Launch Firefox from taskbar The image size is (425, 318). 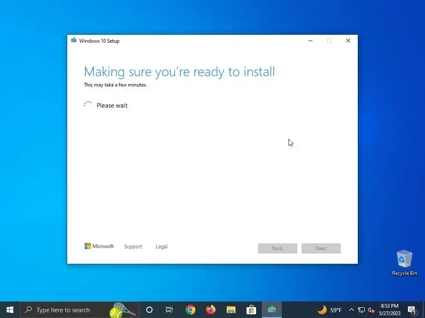[210, 310]
